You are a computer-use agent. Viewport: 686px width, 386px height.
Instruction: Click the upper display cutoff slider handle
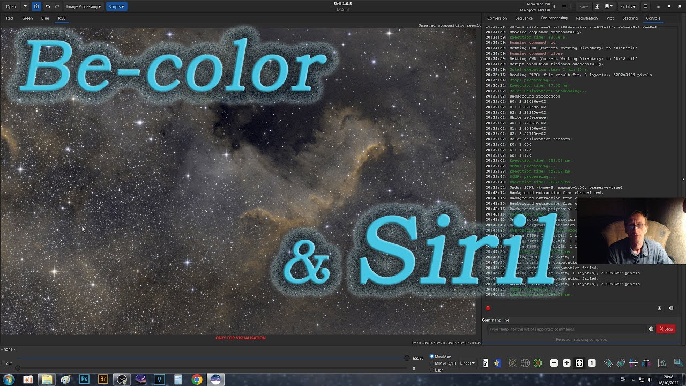[407, 358]
